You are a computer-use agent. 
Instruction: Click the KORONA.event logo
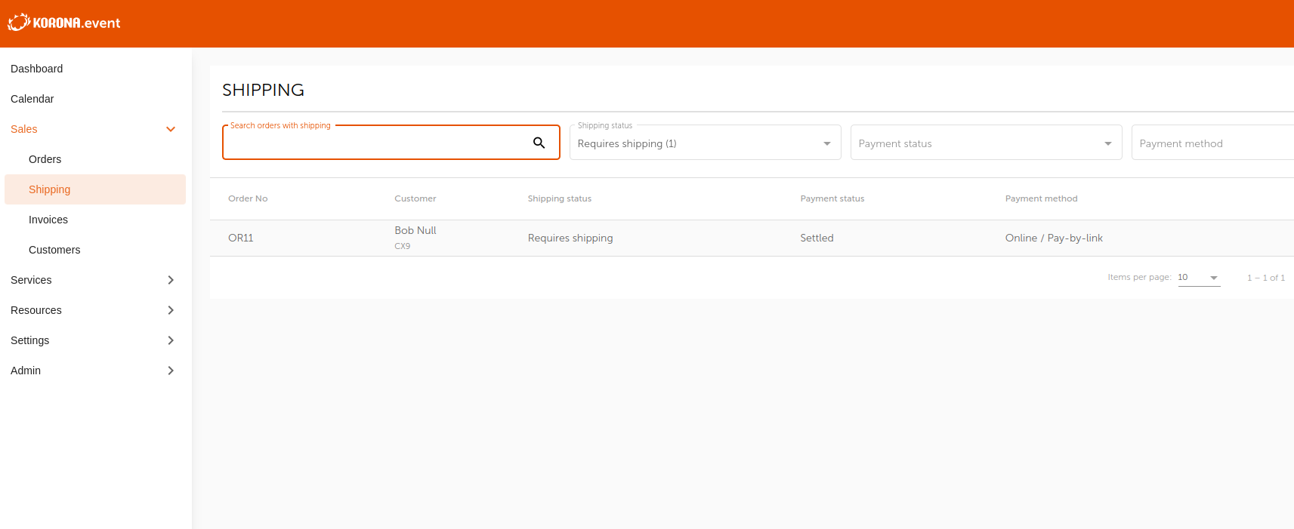(64, 23)
